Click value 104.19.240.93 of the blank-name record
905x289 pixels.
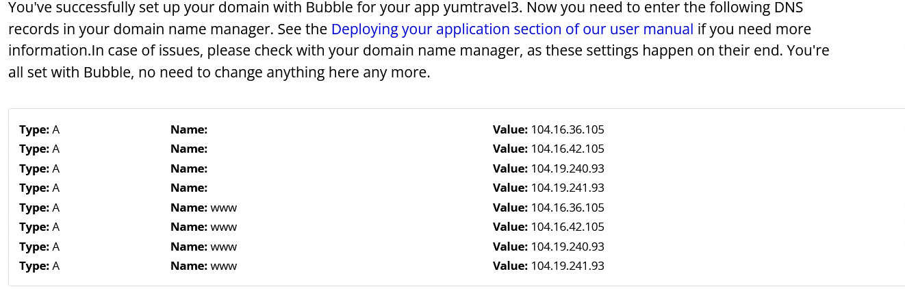pos(567,168)
